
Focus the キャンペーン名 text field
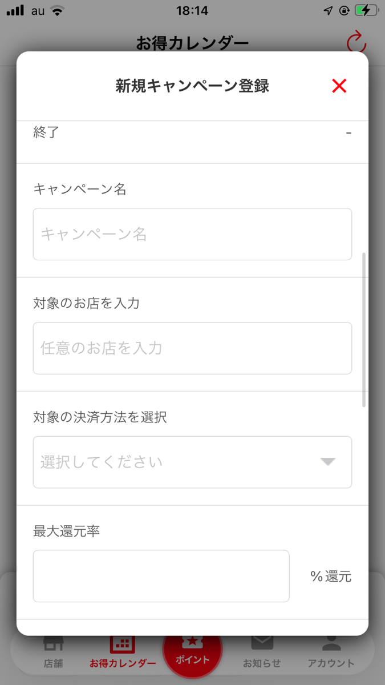[x=192, y=234]
